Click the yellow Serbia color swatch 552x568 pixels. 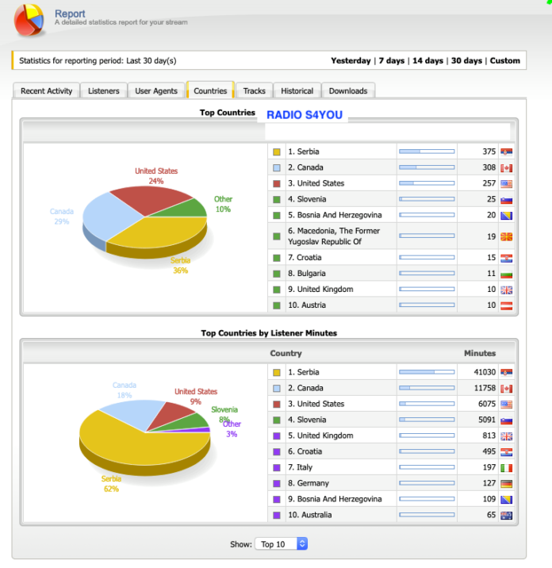click(277, 152)
